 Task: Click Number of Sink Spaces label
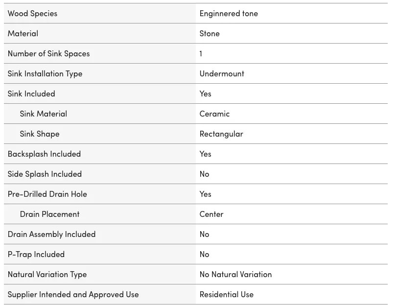click(x=49, y=53)
